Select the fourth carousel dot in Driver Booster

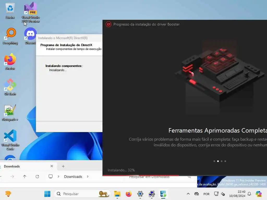[x=225, y=161]
